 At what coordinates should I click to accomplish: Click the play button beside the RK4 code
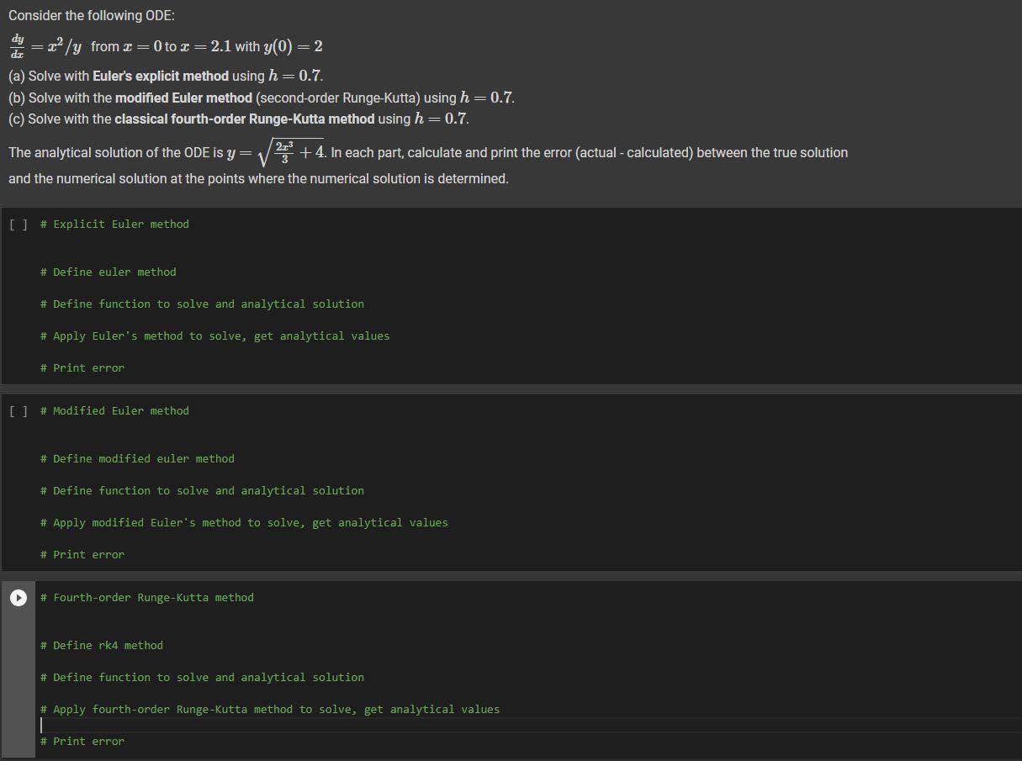[17, 598]
